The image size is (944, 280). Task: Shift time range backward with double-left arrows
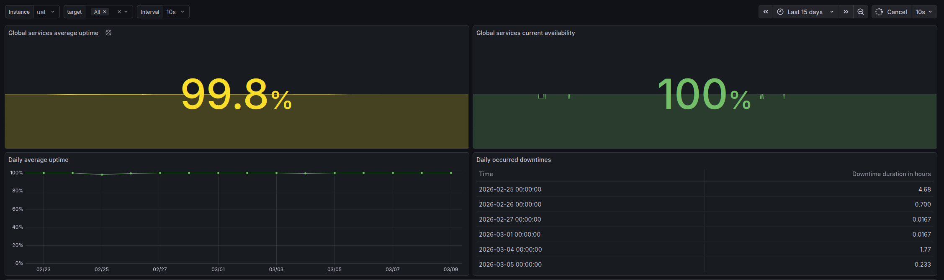[766, 12]
